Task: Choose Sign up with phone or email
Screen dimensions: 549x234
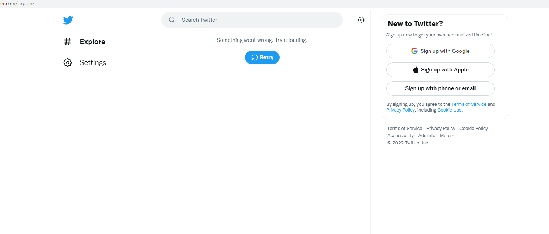Action: pos(440,88)
